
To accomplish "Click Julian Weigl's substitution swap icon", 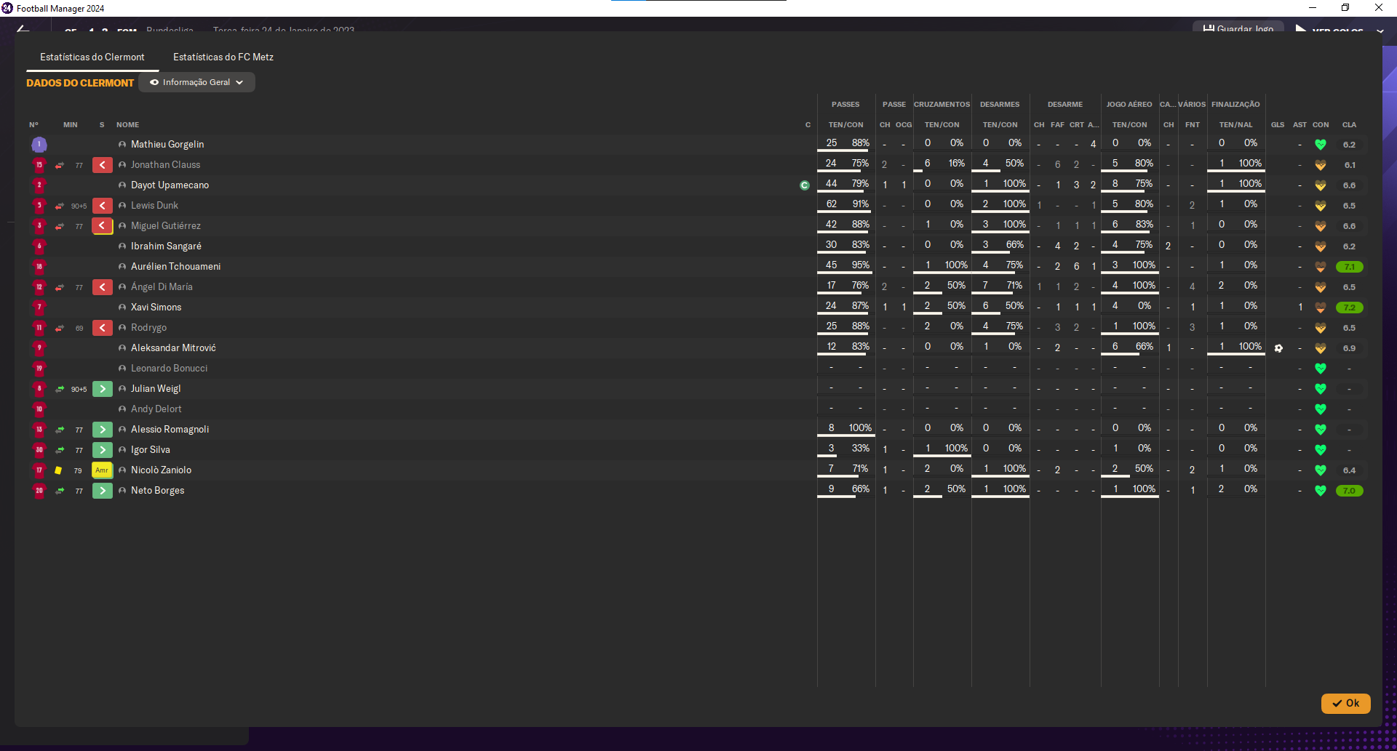I will click(60, 389).
